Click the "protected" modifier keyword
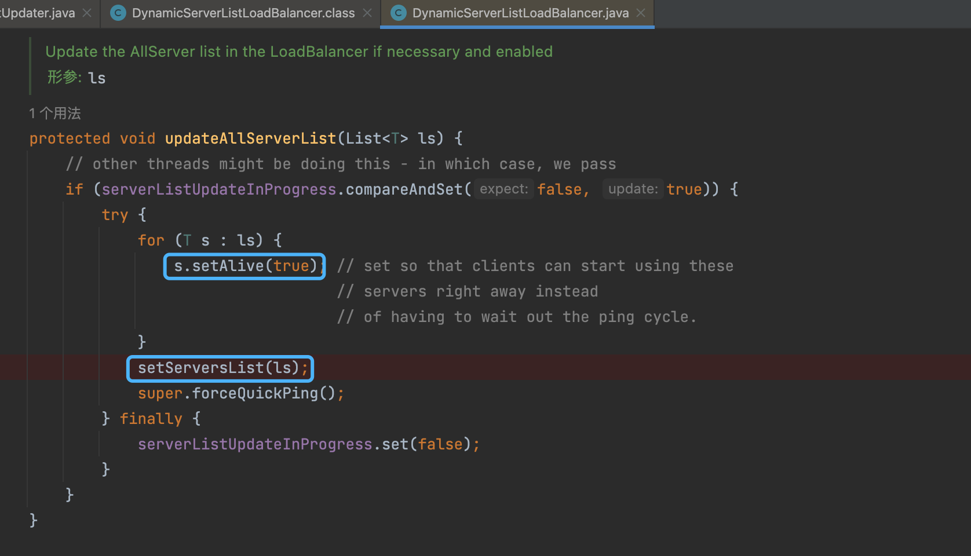Viewport: 971px width, 556px height. click(x=70, y=138)
